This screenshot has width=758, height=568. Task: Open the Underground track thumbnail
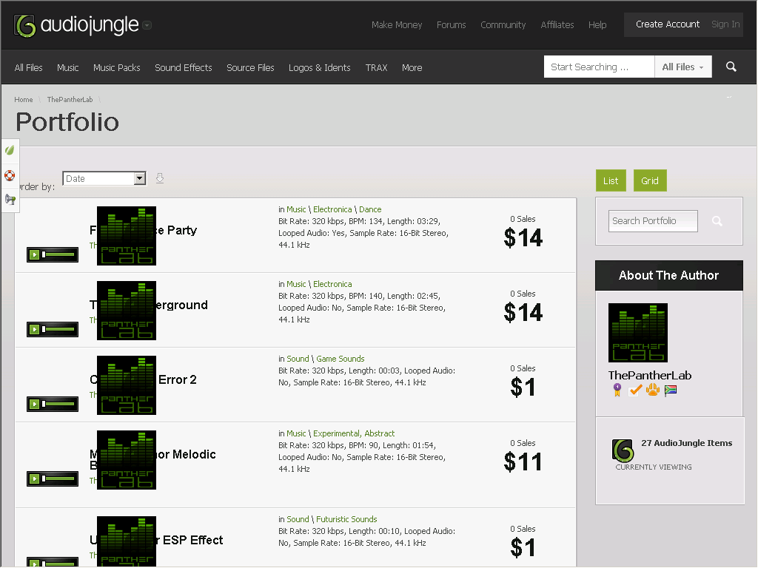(x=126, y=311)
